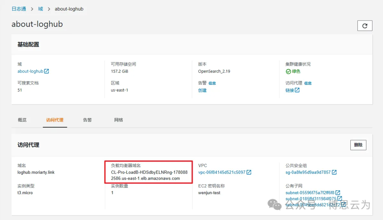This screenshot has width=383, height=220.
Task: Navigate to 域 breadcrumb link
Action: pos(40,9)
